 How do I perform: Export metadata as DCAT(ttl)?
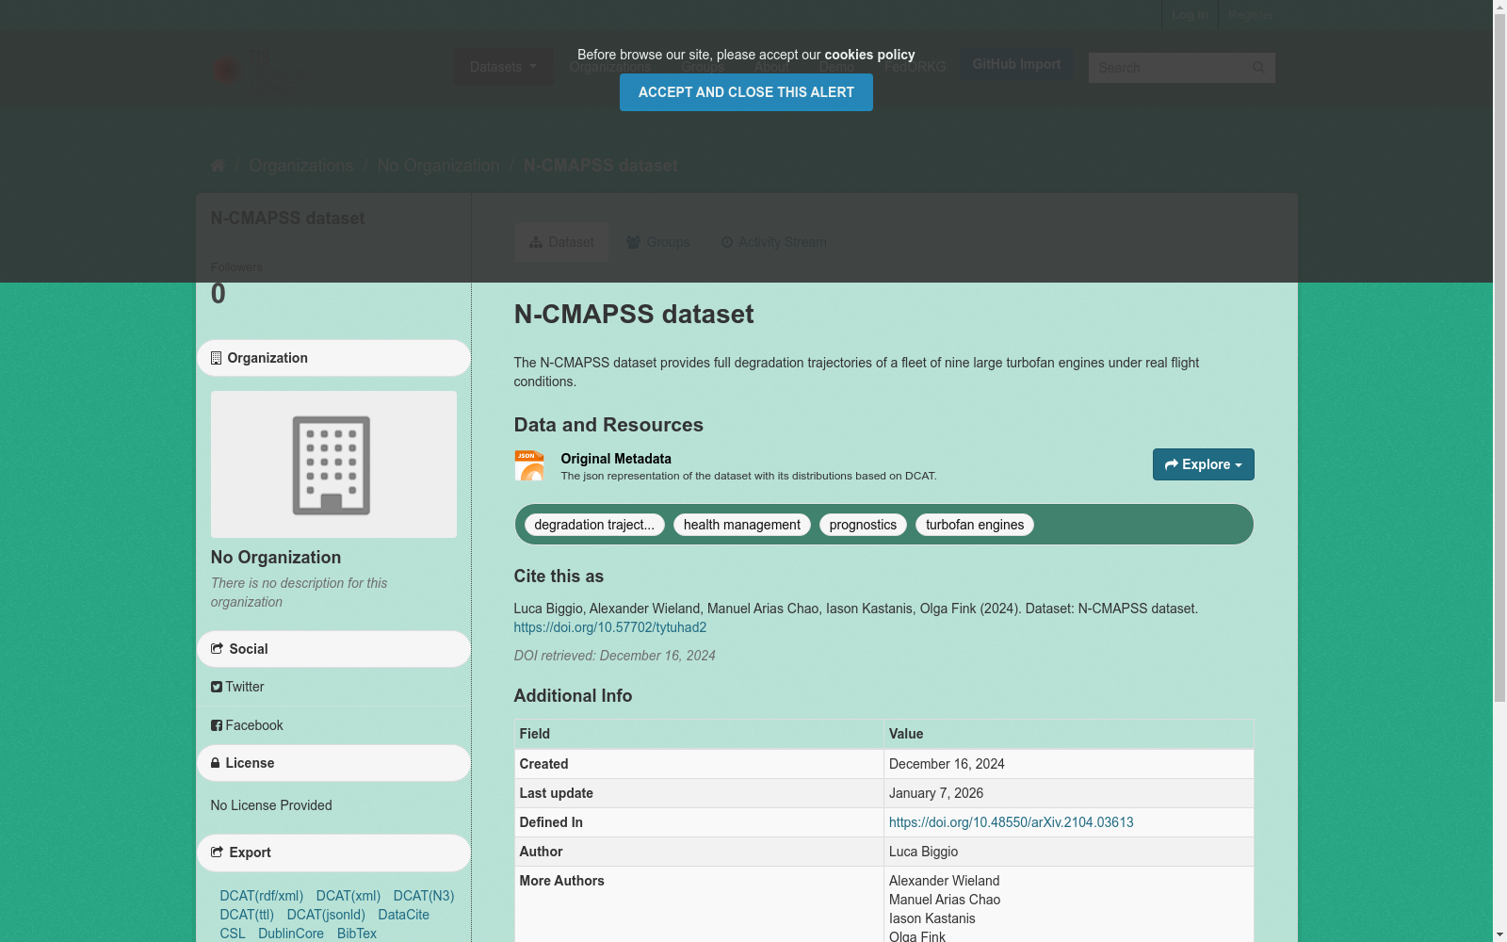246,915
